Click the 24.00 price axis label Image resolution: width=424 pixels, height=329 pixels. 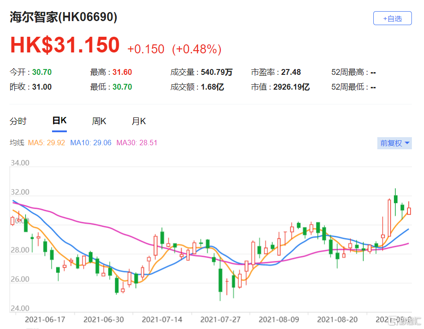pyautogui.click(x=20, y=308)
